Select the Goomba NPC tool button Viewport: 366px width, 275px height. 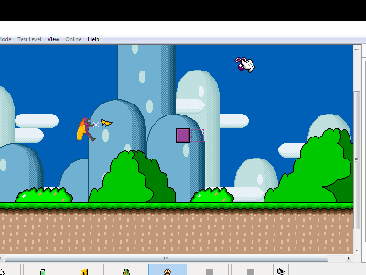tap(167, 269)
